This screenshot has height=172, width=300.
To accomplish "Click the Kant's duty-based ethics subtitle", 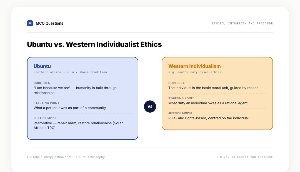I will click(x=195, y=72).
